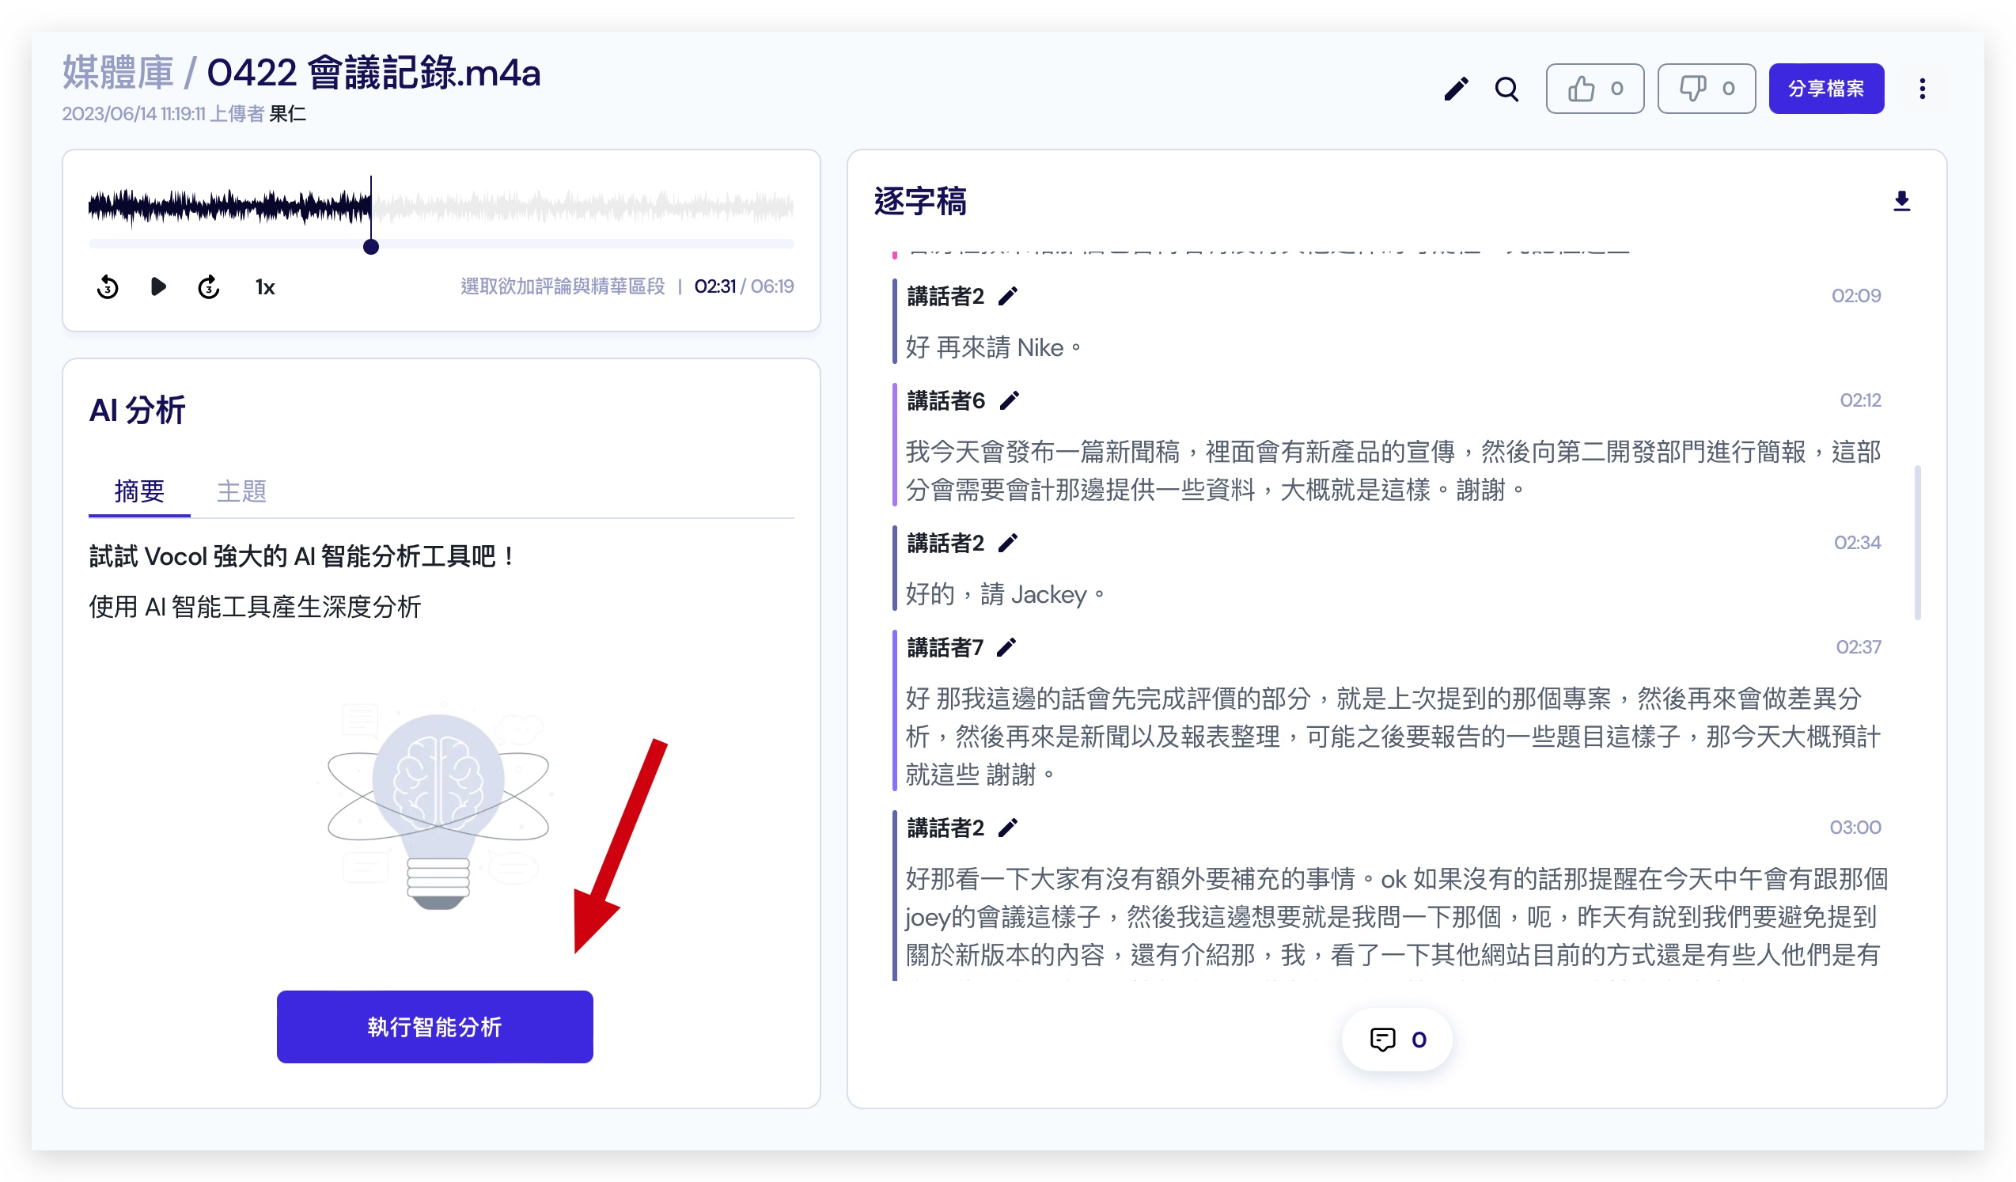The image size is (2016, 1182).
Task: Click the 執行智能分析 button
Action: coord(434,1027)
